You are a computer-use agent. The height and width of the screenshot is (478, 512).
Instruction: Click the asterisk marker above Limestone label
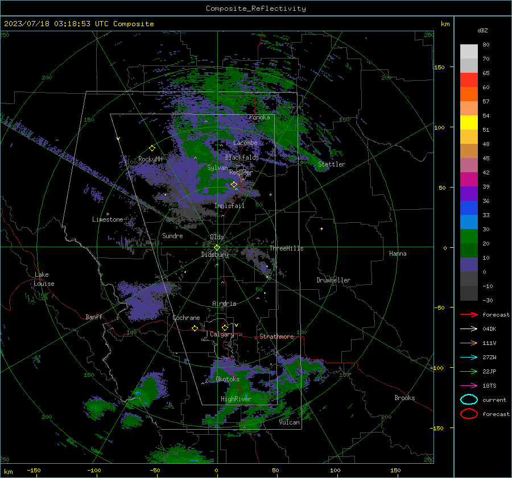(x=108, y=214)
